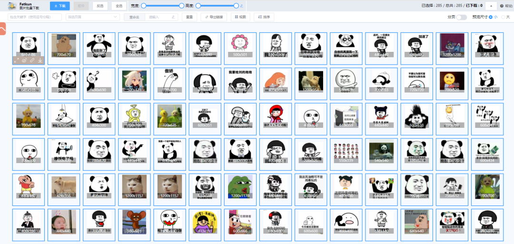Click the 导出链接 export links button
This screenshot has width=514, height=244.
click(214, 17)
